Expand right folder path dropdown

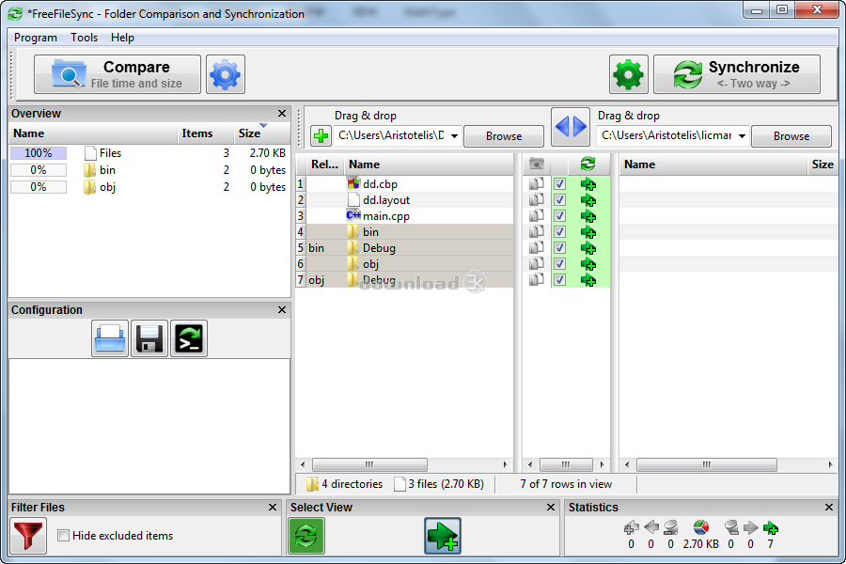(x=742, y=136)
